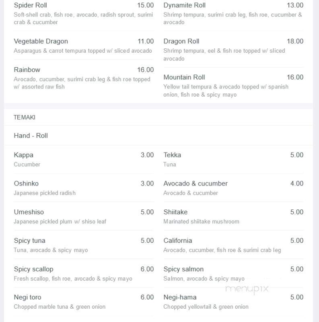Click the TEMAKI section header
The image size is (319, 322).
click(x=25, y=117)
